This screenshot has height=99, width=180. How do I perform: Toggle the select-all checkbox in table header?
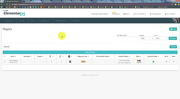click(5, 56)
